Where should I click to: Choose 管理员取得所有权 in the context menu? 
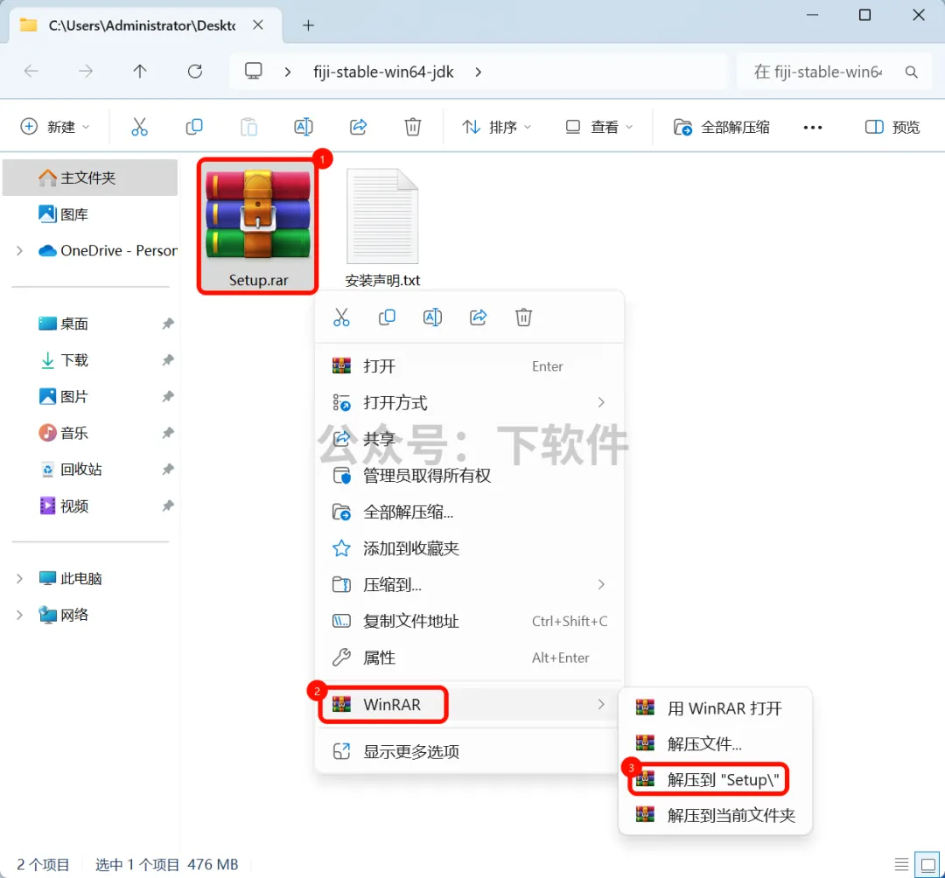tap(470, 476)
